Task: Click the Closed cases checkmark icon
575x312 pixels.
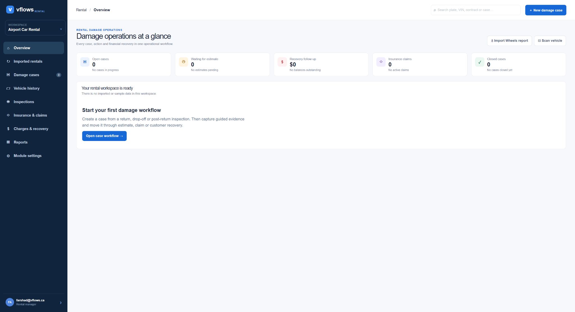Action: [x=479, y=62]
